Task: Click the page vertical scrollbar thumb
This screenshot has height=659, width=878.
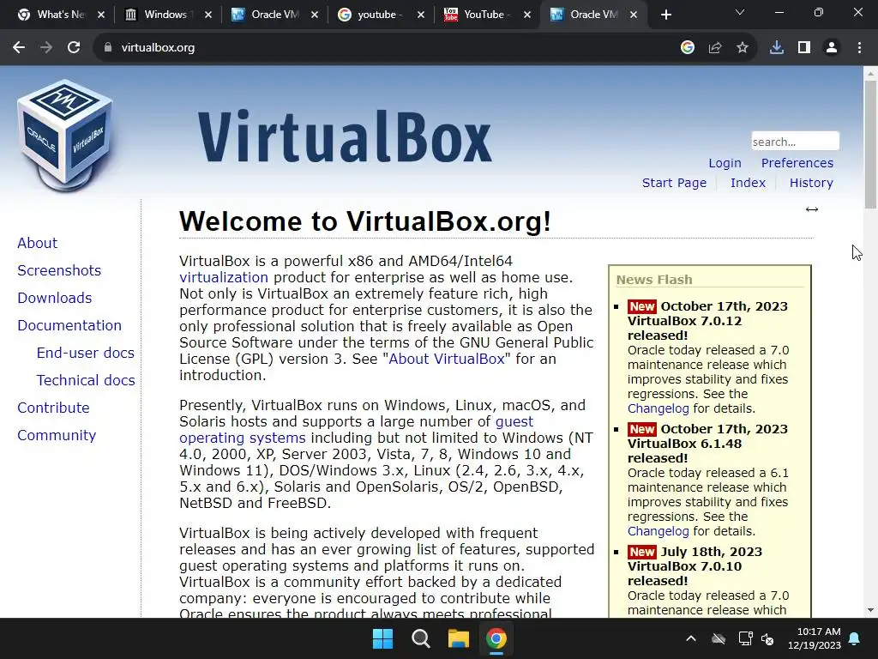Action: 870,144
